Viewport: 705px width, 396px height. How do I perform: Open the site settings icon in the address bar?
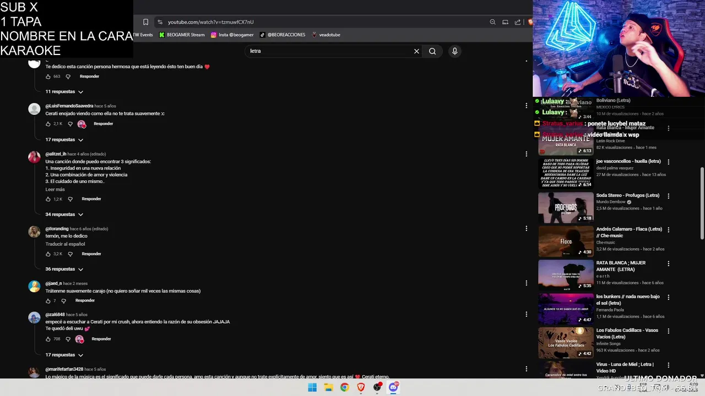coord(160,22)
